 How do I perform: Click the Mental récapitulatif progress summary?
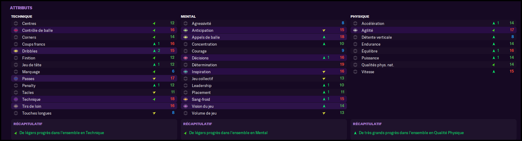point(228,133)
